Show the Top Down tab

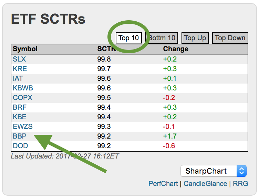coord(230,38)
